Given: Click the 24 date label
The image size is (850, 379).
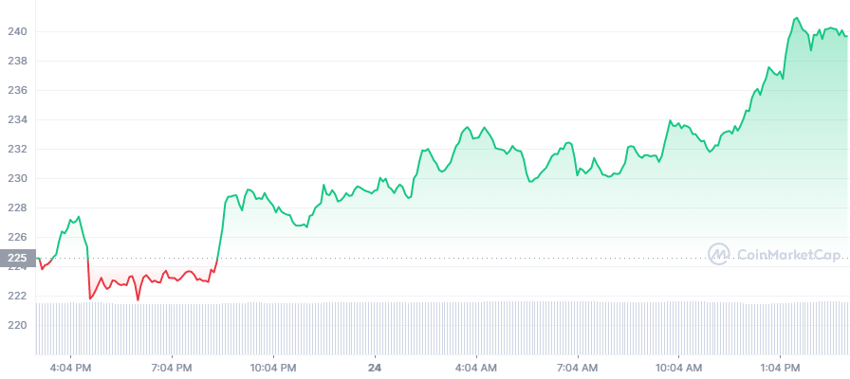Looking at the screenshot, I should tap(375, 369).
